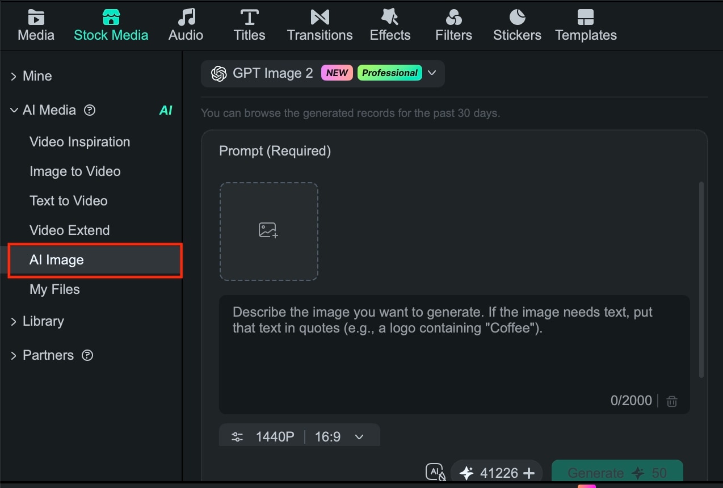Collapse the AI Media section
Viewport: 723px width, 488px height.
[14, 110]
